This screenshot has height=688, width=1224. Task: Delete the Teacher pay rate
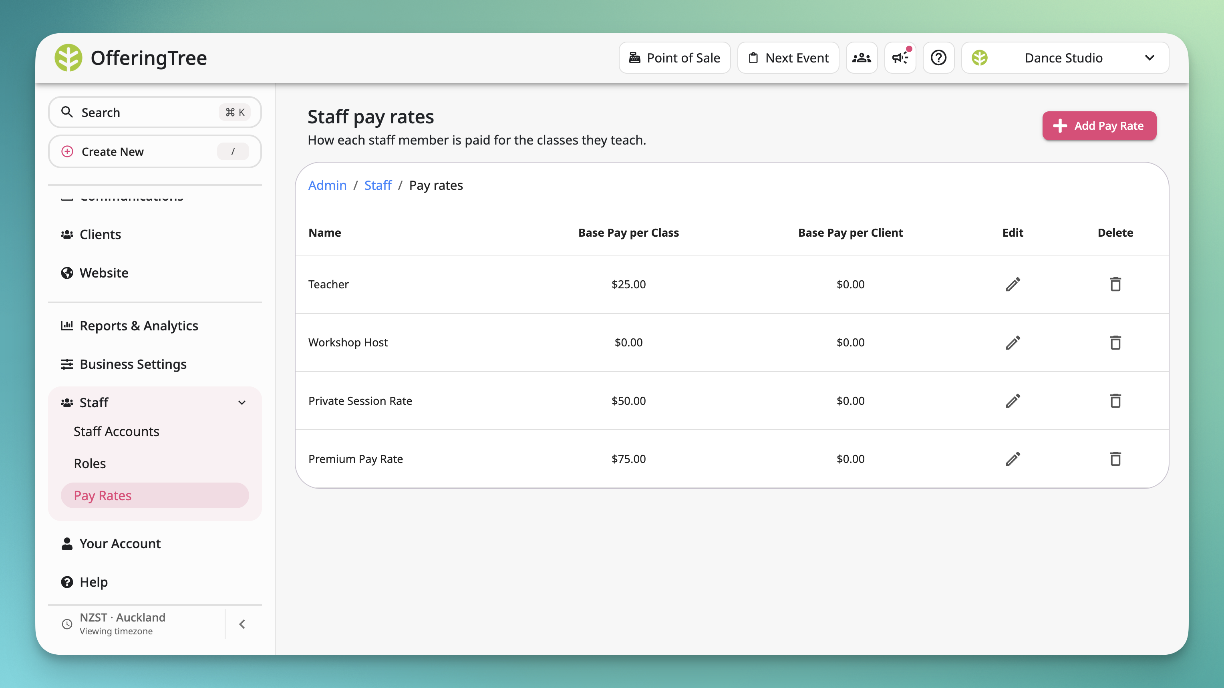[1115, 284]
